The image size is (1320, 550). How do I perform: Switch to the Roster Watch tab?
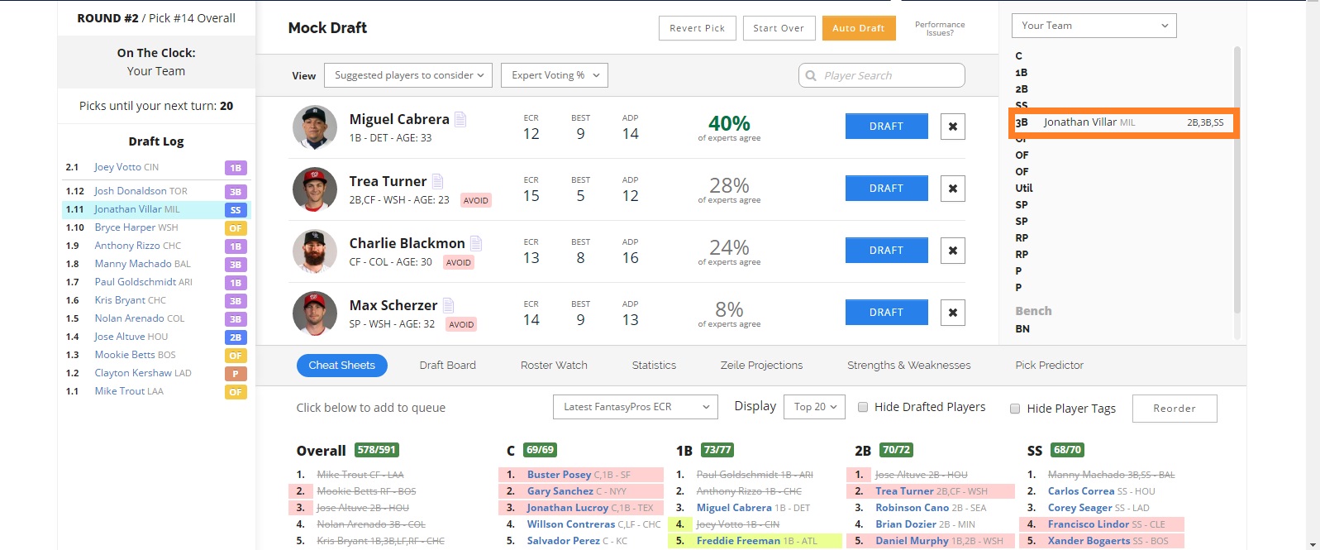(x=554, y=366)
